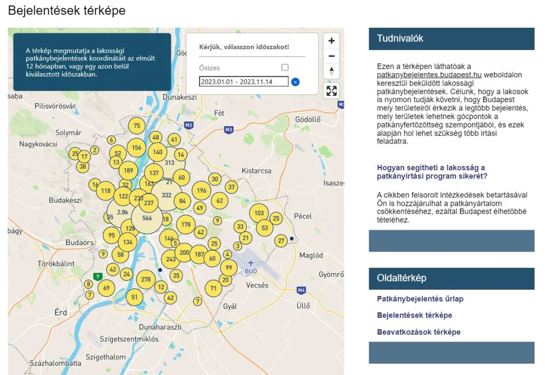
Task: Go to Patkánybejelentés űrlap page
Action: (420, 299)
